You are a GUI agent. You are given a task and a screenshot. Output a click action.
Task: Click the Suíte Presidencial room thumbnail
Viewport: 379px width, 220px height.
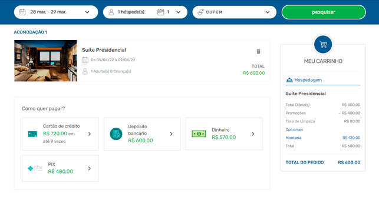45,61
